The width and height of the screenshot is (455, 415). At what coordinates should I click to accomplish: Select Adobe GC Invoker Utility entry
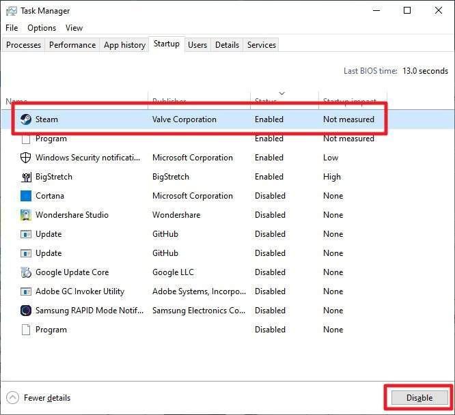pyautogui.click(x=80, y=291)
